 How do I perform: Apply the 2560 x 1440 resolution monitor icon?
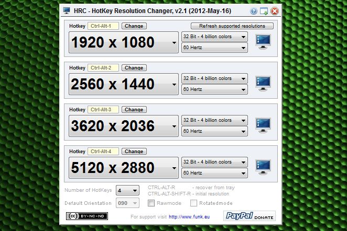coord(263,83)
